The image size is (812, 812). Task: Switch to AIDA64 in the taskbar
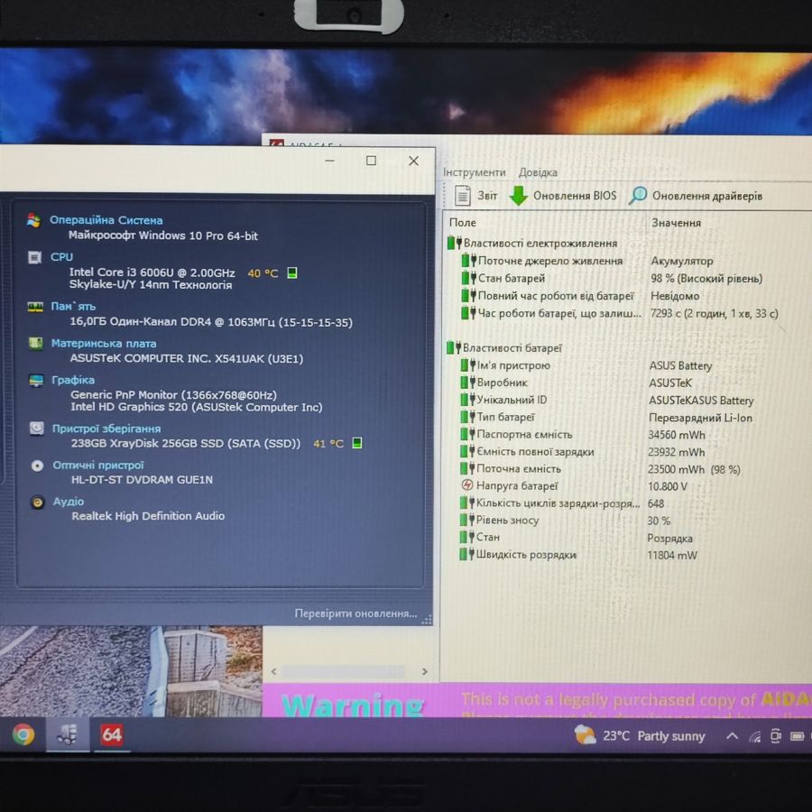(112, 734)
